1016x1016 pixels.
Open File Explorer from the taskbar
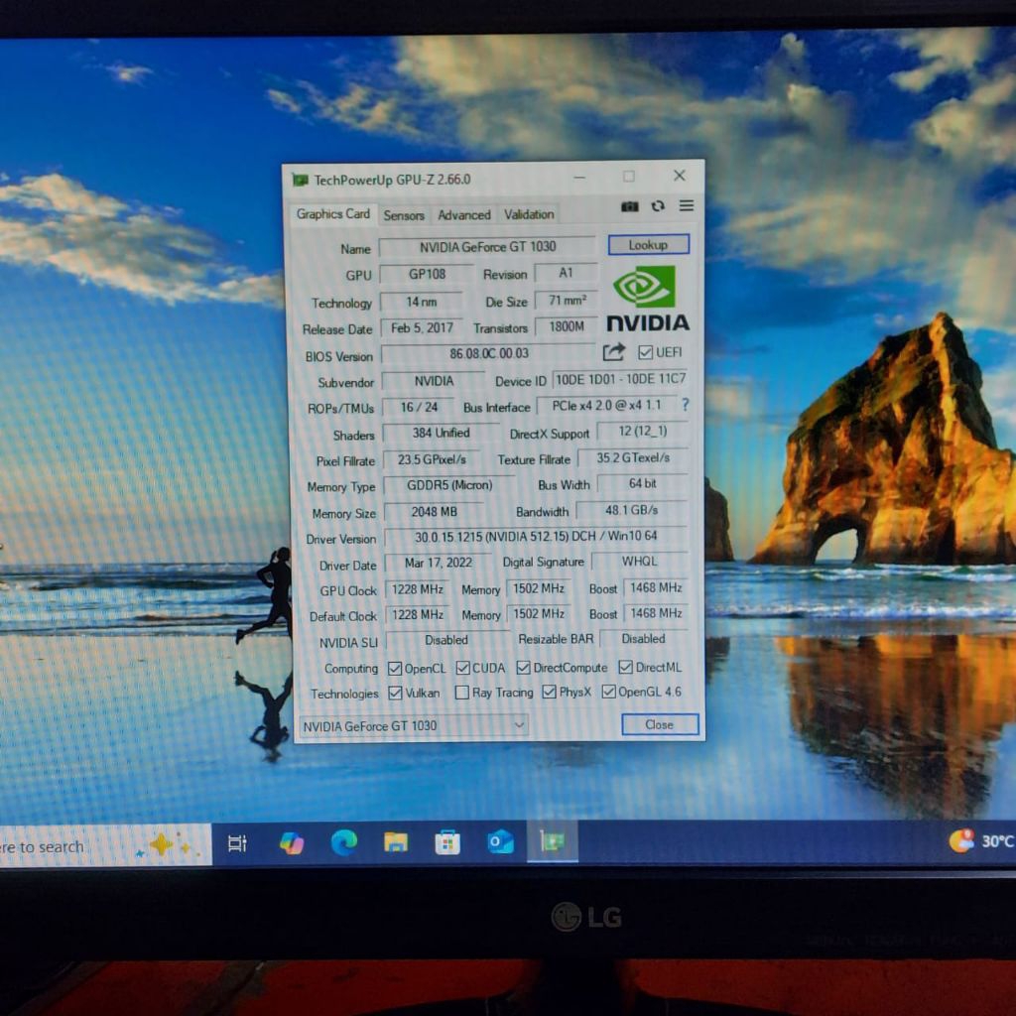(x=396, y=843)
